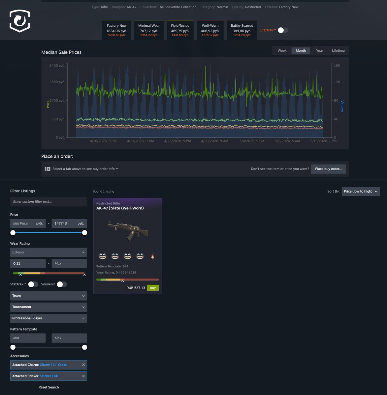Enable the Souvenir filter toggle
Image resolution: width=387 pixels, height=395 pixels.
click(x=62, y=284)
